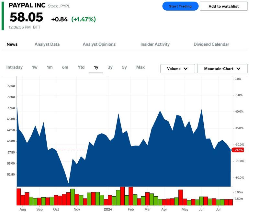Open the News tab
259x216 pixels.
[12, 44]
